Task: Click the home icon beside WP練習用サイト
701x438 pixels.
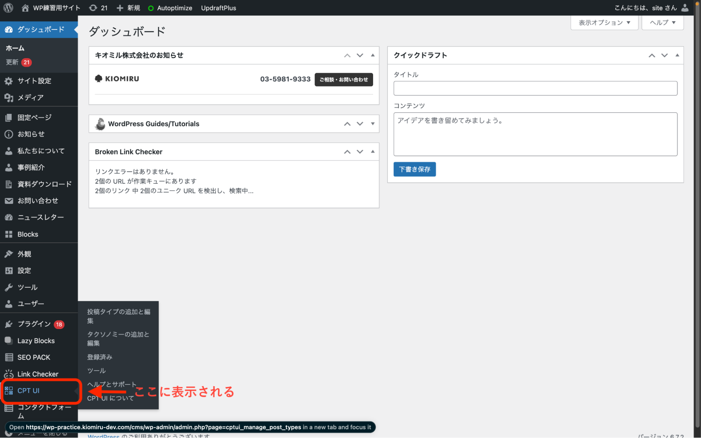Action: click(x=25, y=8)
